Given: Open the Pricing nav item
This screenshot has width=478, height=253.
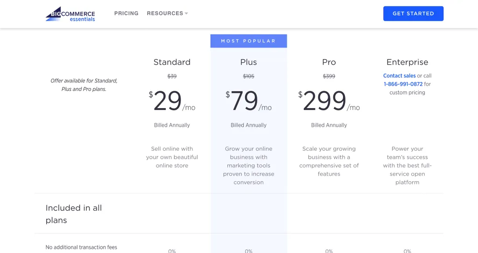Looking at the screenshot, I should tap(126, 14).
